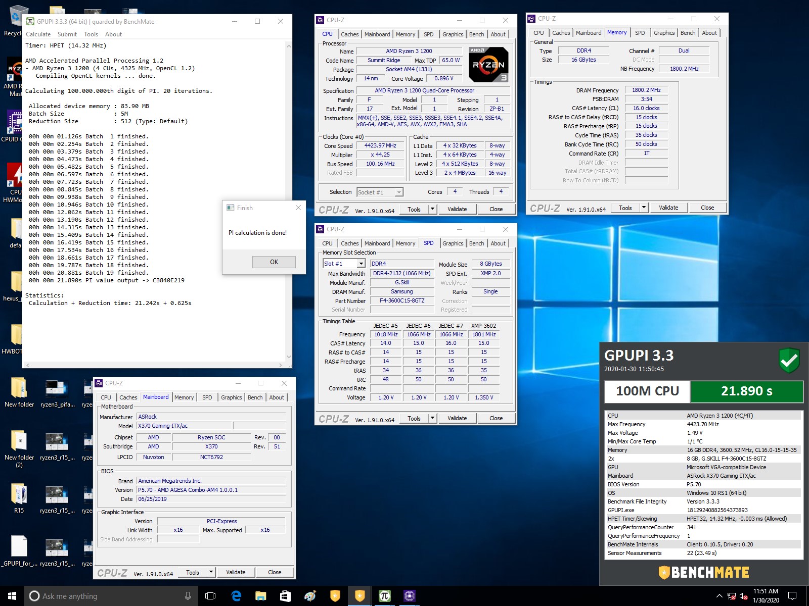Click the green shield checkmark in BenchMate panel

[x=789, y=361]
